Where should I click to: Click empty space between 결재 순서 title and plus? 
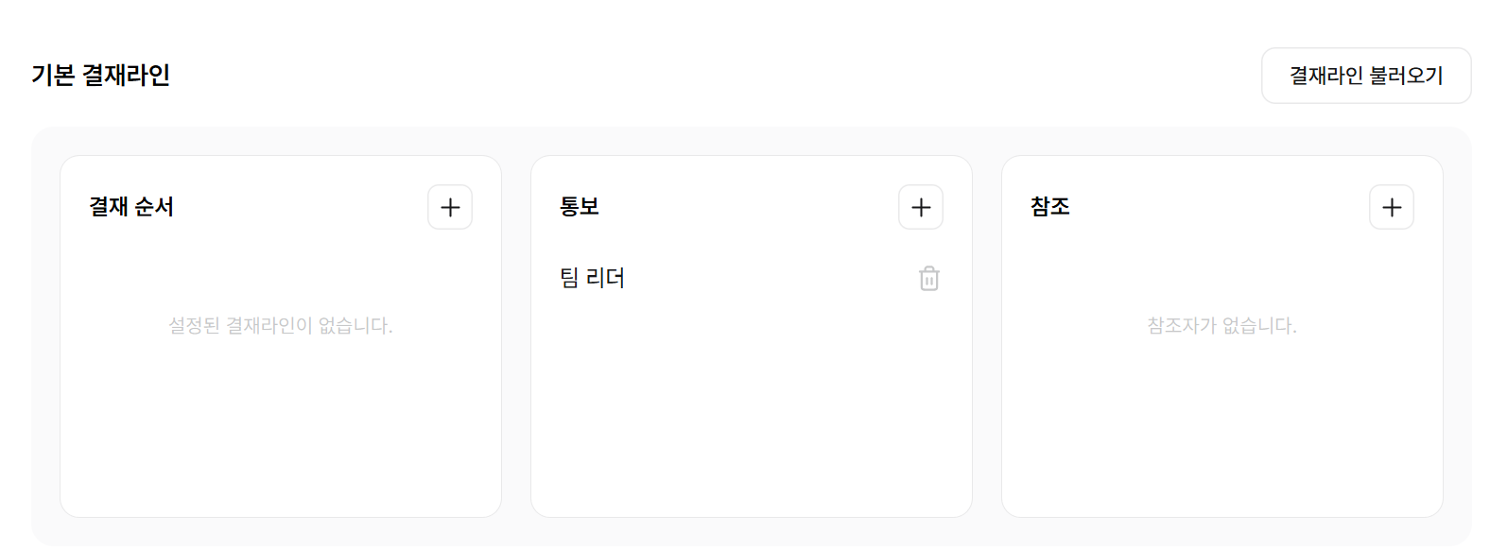[x=301, y=207]
